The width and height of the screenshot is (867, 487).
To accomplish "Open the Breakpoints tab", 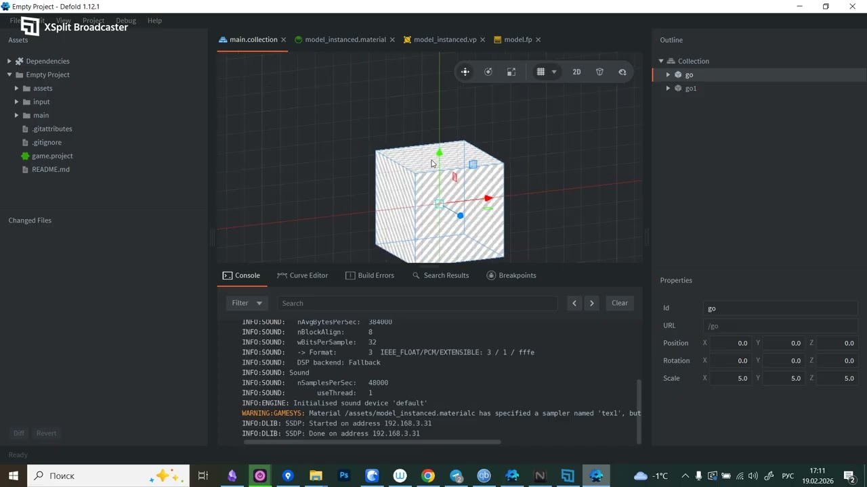I will 511,275.
